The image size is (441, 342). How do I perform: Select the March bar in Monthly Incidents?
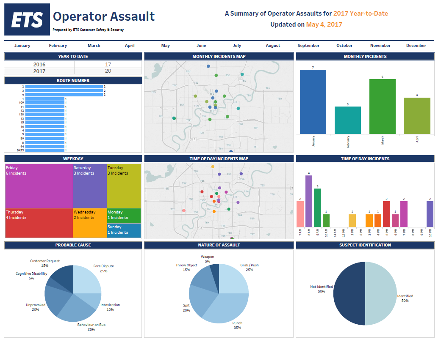pos(382,107)
